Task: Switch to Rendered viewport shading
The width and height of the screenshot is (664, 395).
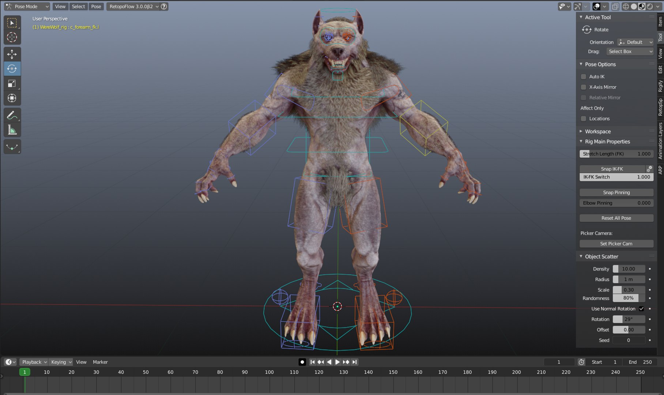Action: (x=650, y=7)
